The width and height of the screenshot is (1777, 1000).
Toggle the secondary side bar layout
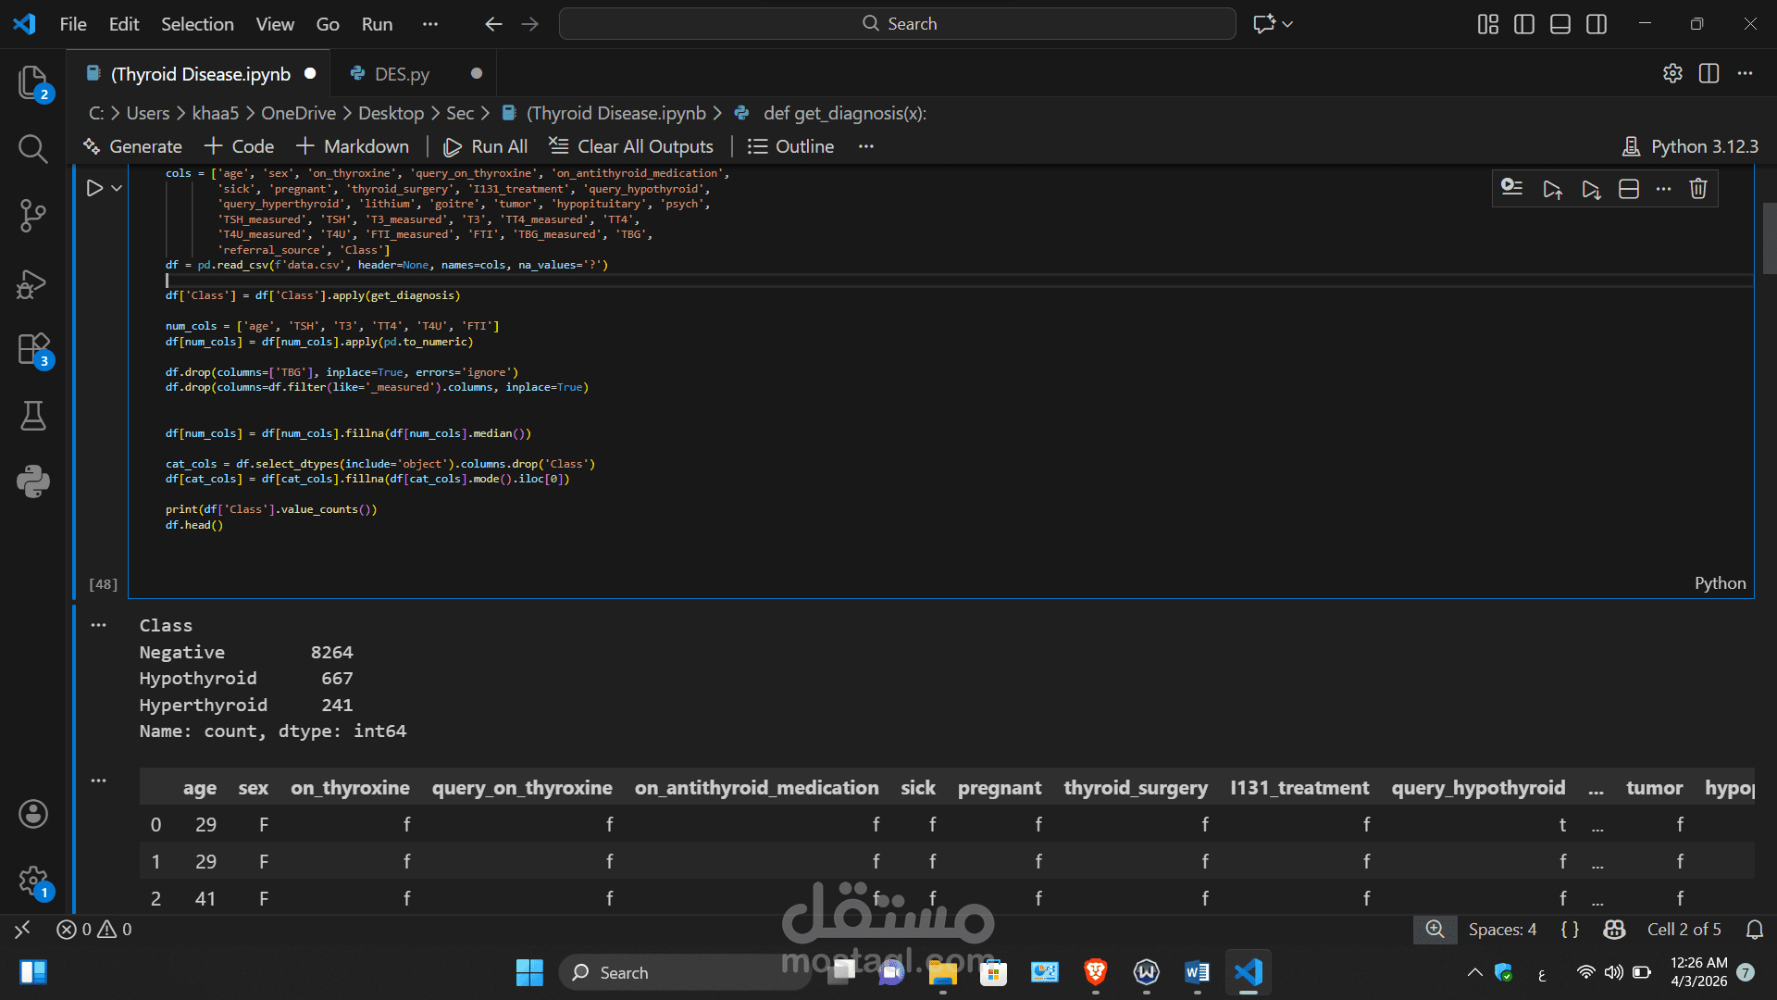coord(1597,24)
